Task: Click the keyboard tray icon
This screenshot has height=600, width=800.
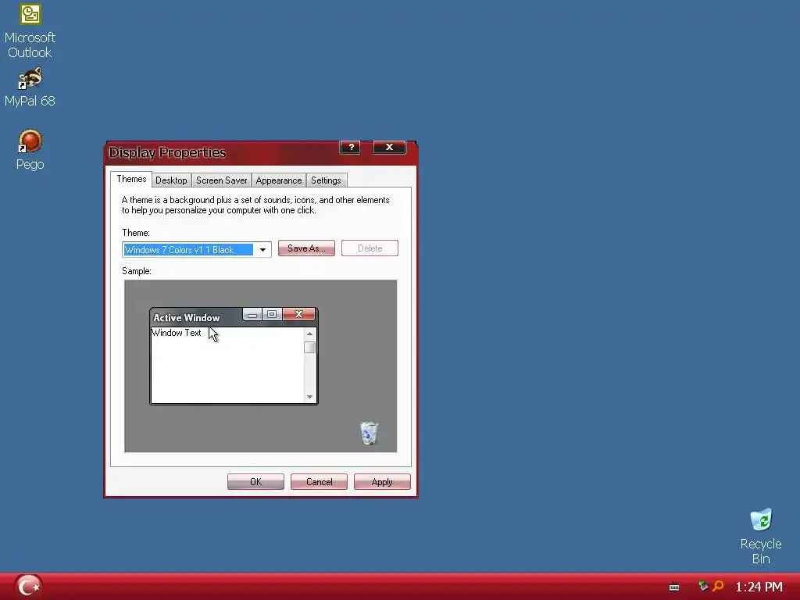Action: [x=674, y=587]
